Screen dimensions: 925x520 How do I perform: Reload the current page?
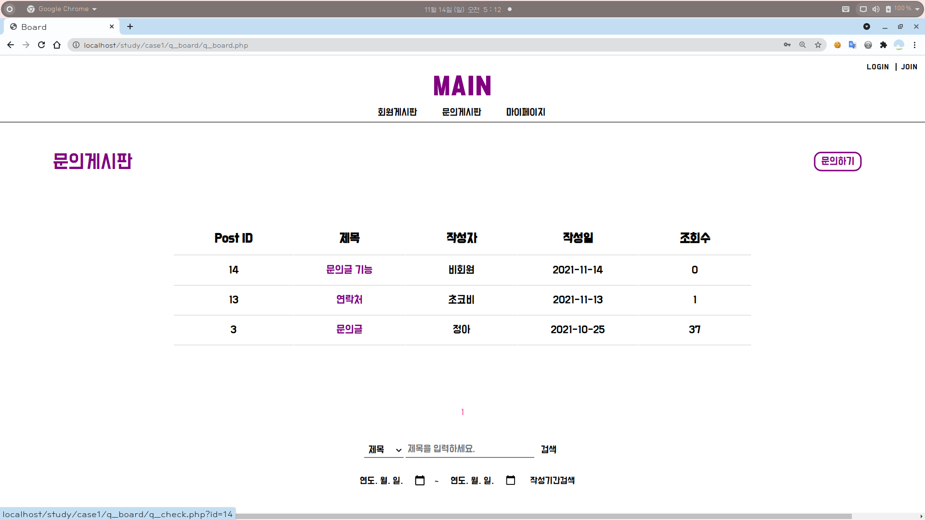coord(41,45)
